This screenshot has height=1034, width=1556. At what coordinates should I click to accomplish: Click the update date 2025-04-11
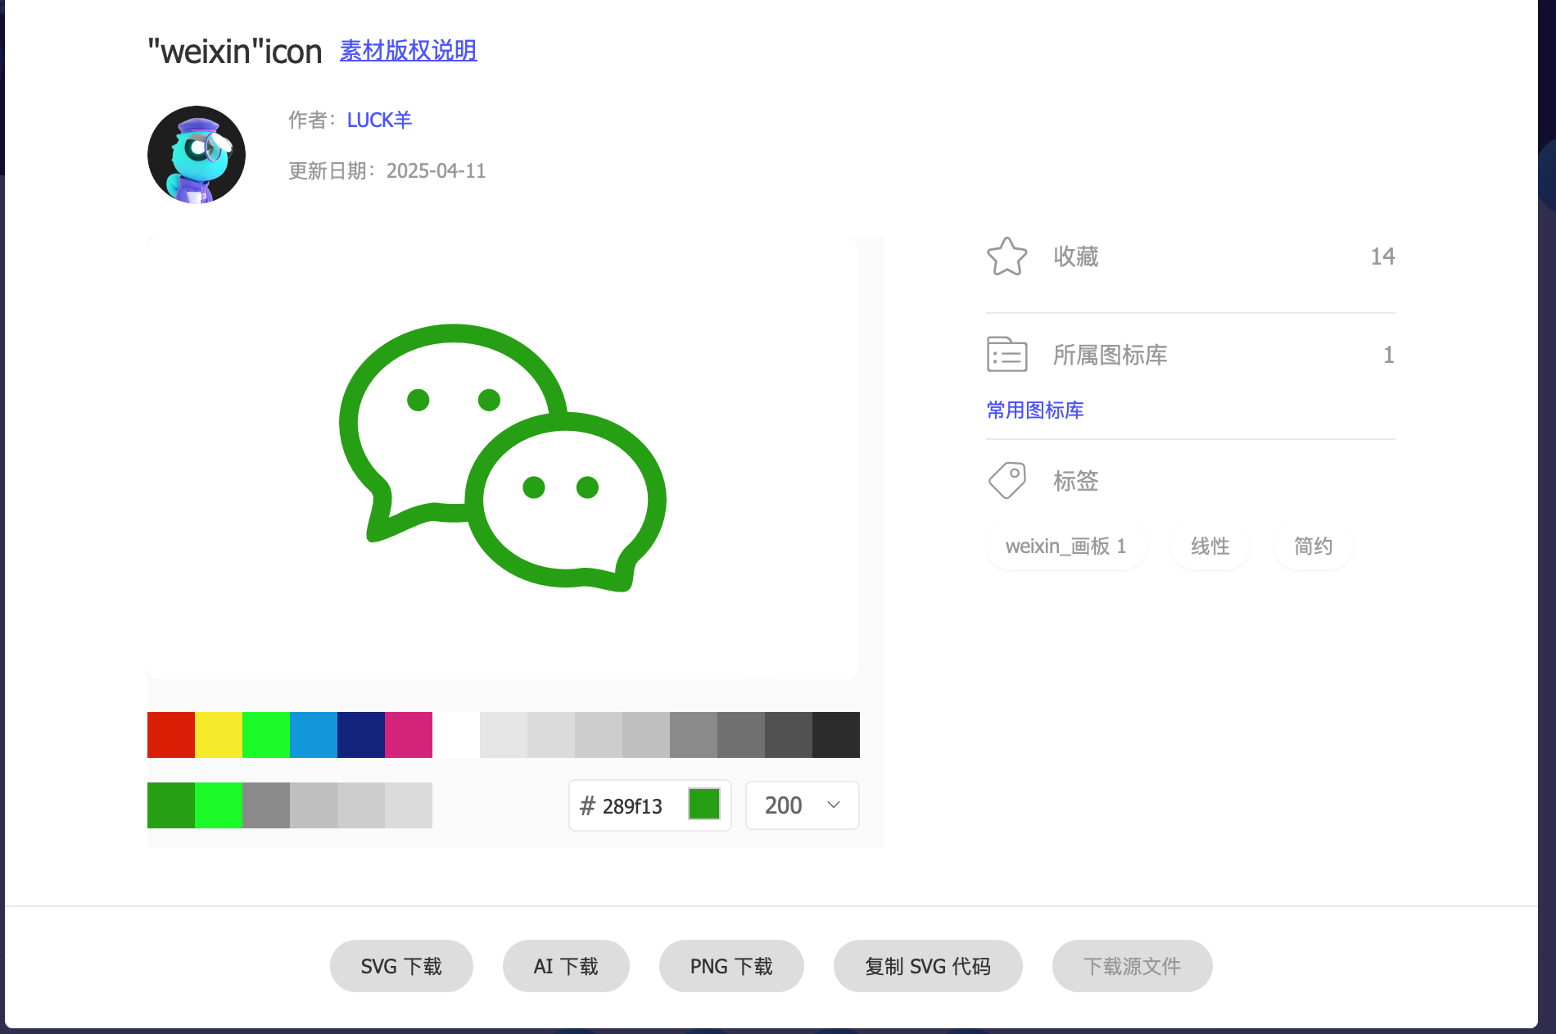click(x=436, y=171)
